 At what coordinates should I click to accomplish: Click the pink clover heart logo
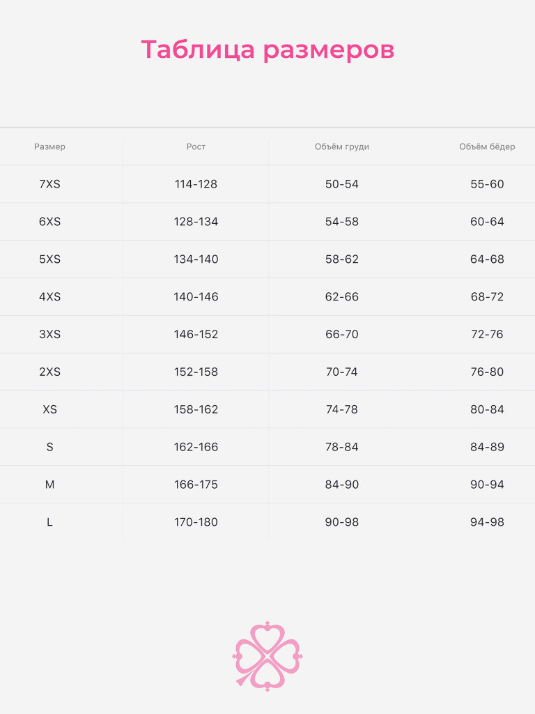[267, 656]
